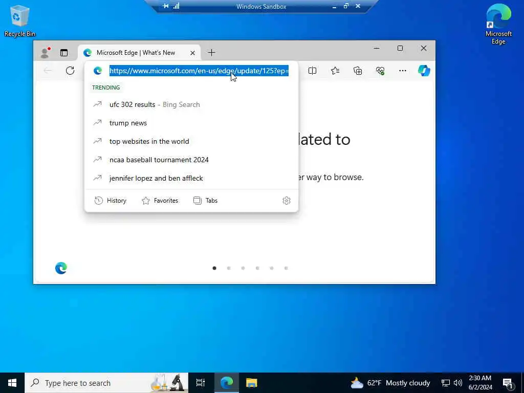Open the Copilot sidebar icon

coord(424,71)
